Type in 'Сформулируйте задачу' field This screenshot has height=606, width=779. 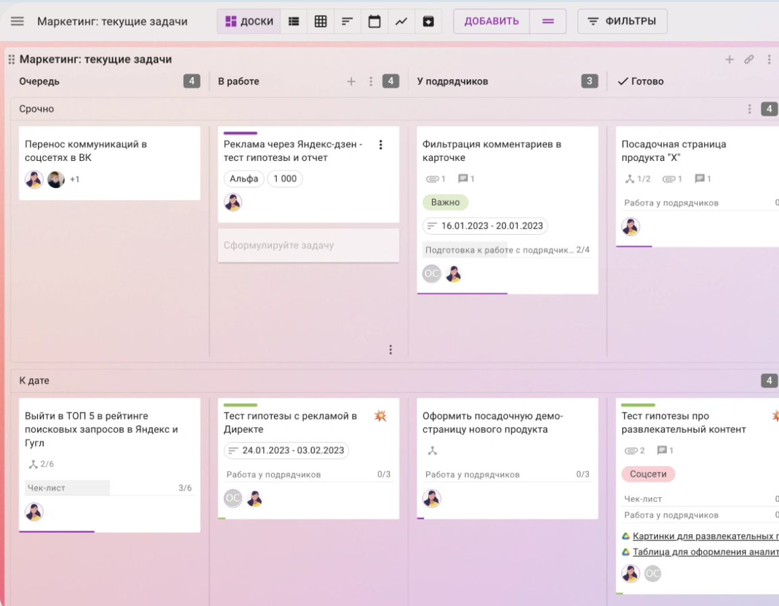pos(308,246)
